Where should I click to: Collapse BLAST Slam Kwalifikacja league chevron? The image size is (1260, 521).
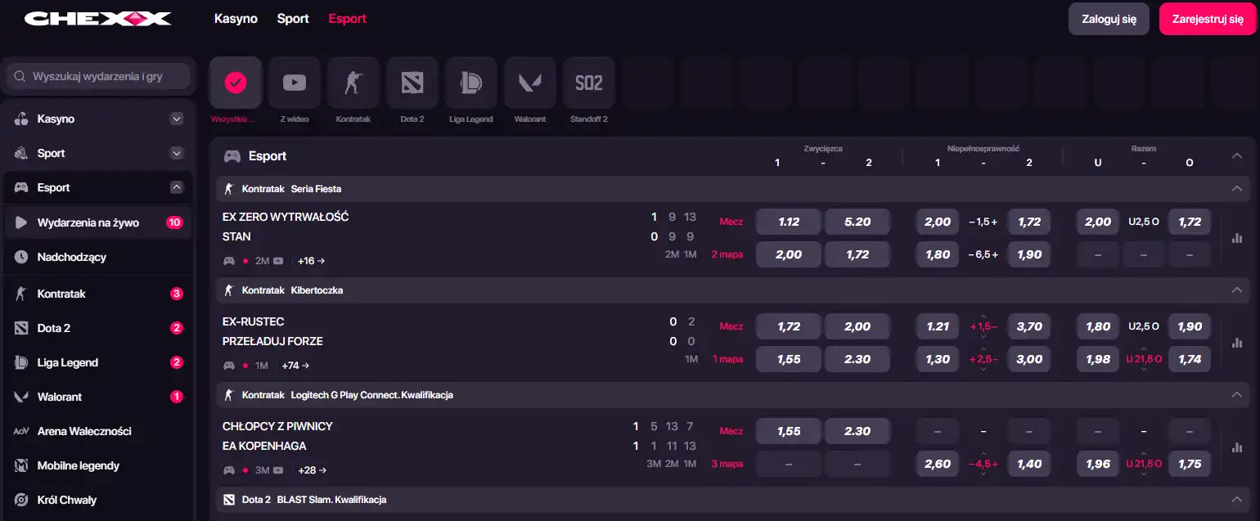(x=1236, y=499)
